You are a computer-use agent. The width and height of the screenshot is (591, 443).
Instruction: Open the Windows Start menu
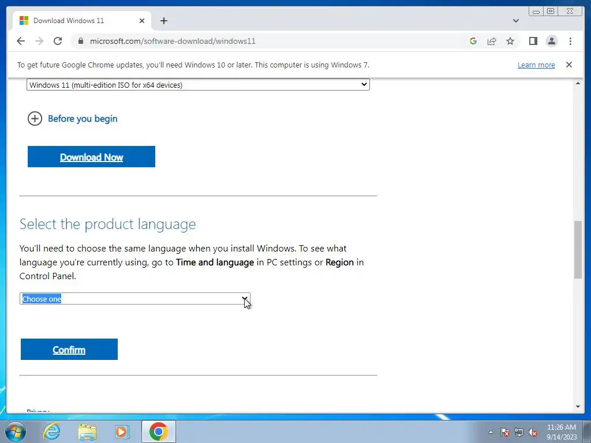pos(16,431)
